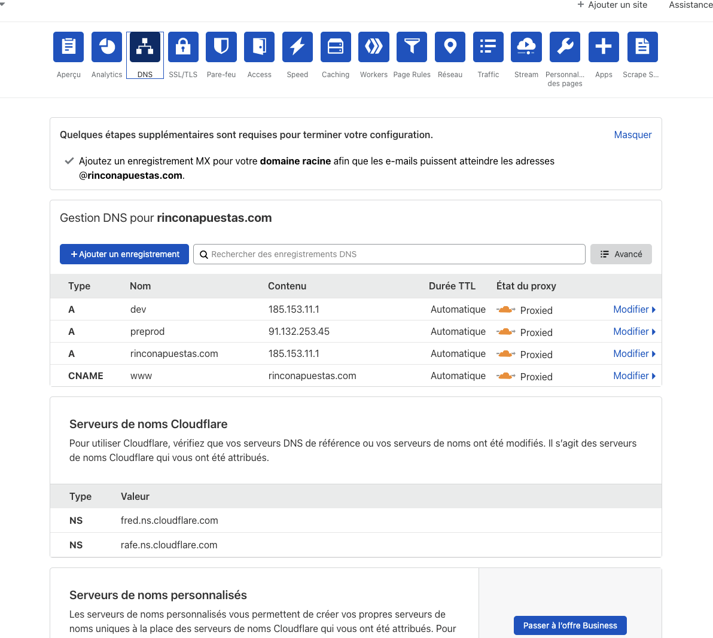The image size is (713, 638).
Task: Open SSL/TLS padlock section
Action: tap(183, 47)
